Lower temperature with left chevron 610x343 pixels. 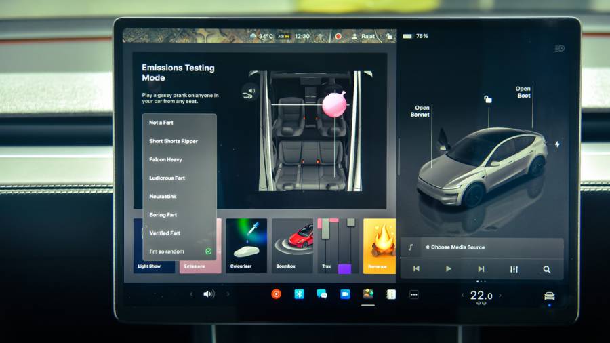coord(462,295)
